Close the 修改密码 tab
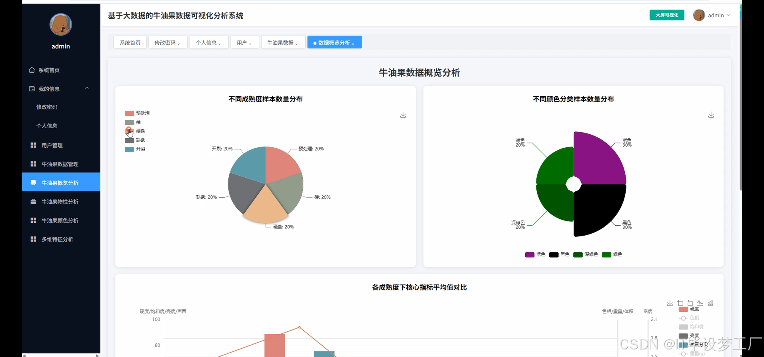The image size is (764, 357). point(179,44)
